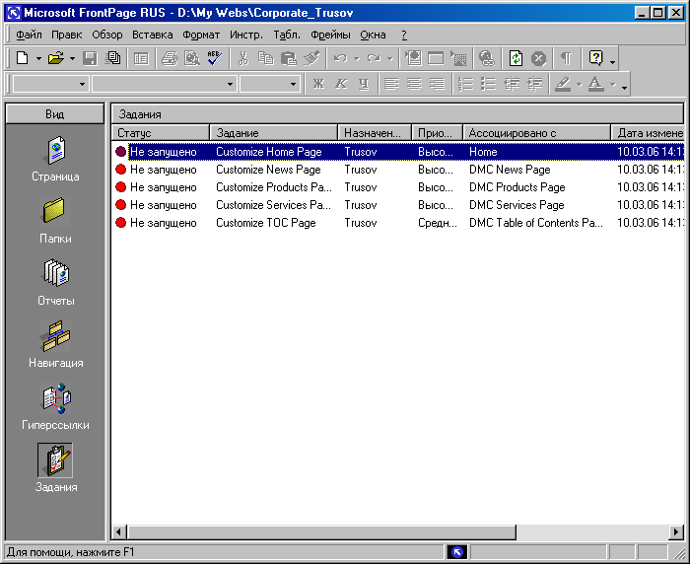Click the Publish Web icon
The width and height of the screenshot is (690, 564).
pos(113,58)
